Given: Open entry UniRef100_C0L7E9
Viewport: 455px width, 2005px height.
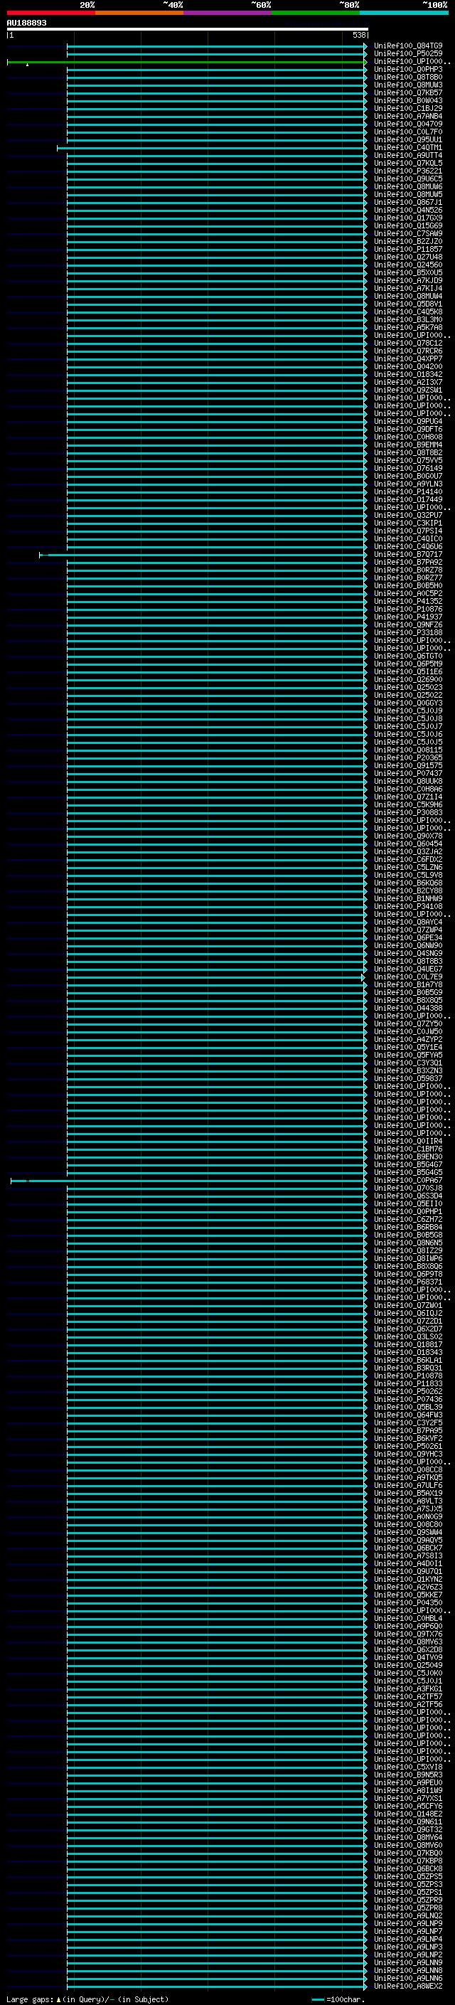Looking at the screenshot, I should [407, 977].
